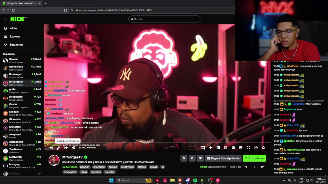Viewport: 328px width, 184px height.
Task: Click the sparkle icon in player controls
Action: 211,147
